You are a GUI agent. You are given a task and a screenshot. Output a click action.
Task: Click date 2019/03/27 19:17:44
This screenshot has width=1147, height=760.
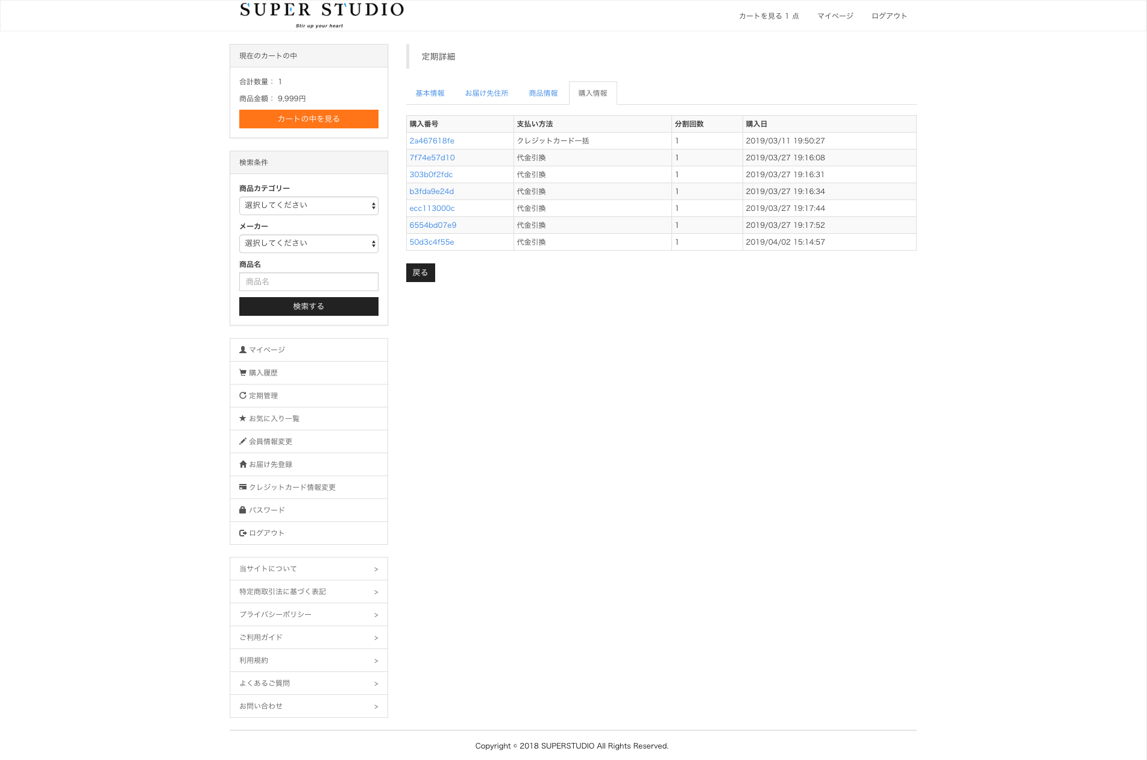[x=785, y=209]
